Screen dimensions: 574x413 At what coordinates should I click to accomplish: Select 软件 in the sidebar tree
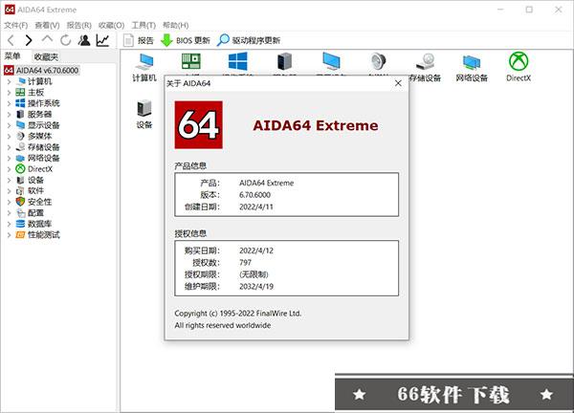pyautogui.click(x=36, y=191)
